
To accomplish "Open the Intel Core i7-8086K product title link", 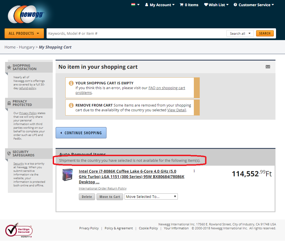I will (131, 177).
